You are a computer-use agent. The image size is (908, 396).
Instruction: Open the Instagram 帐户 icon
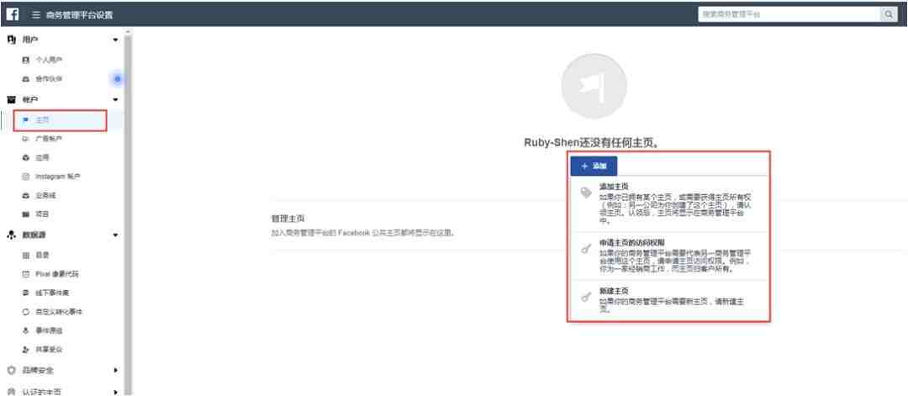25,177
